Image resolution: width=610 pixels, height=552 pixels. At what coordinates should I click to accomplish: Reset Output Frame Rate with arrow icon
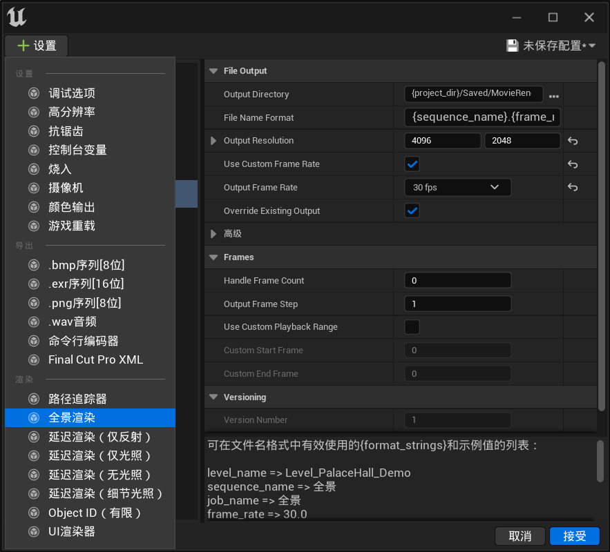572,188
